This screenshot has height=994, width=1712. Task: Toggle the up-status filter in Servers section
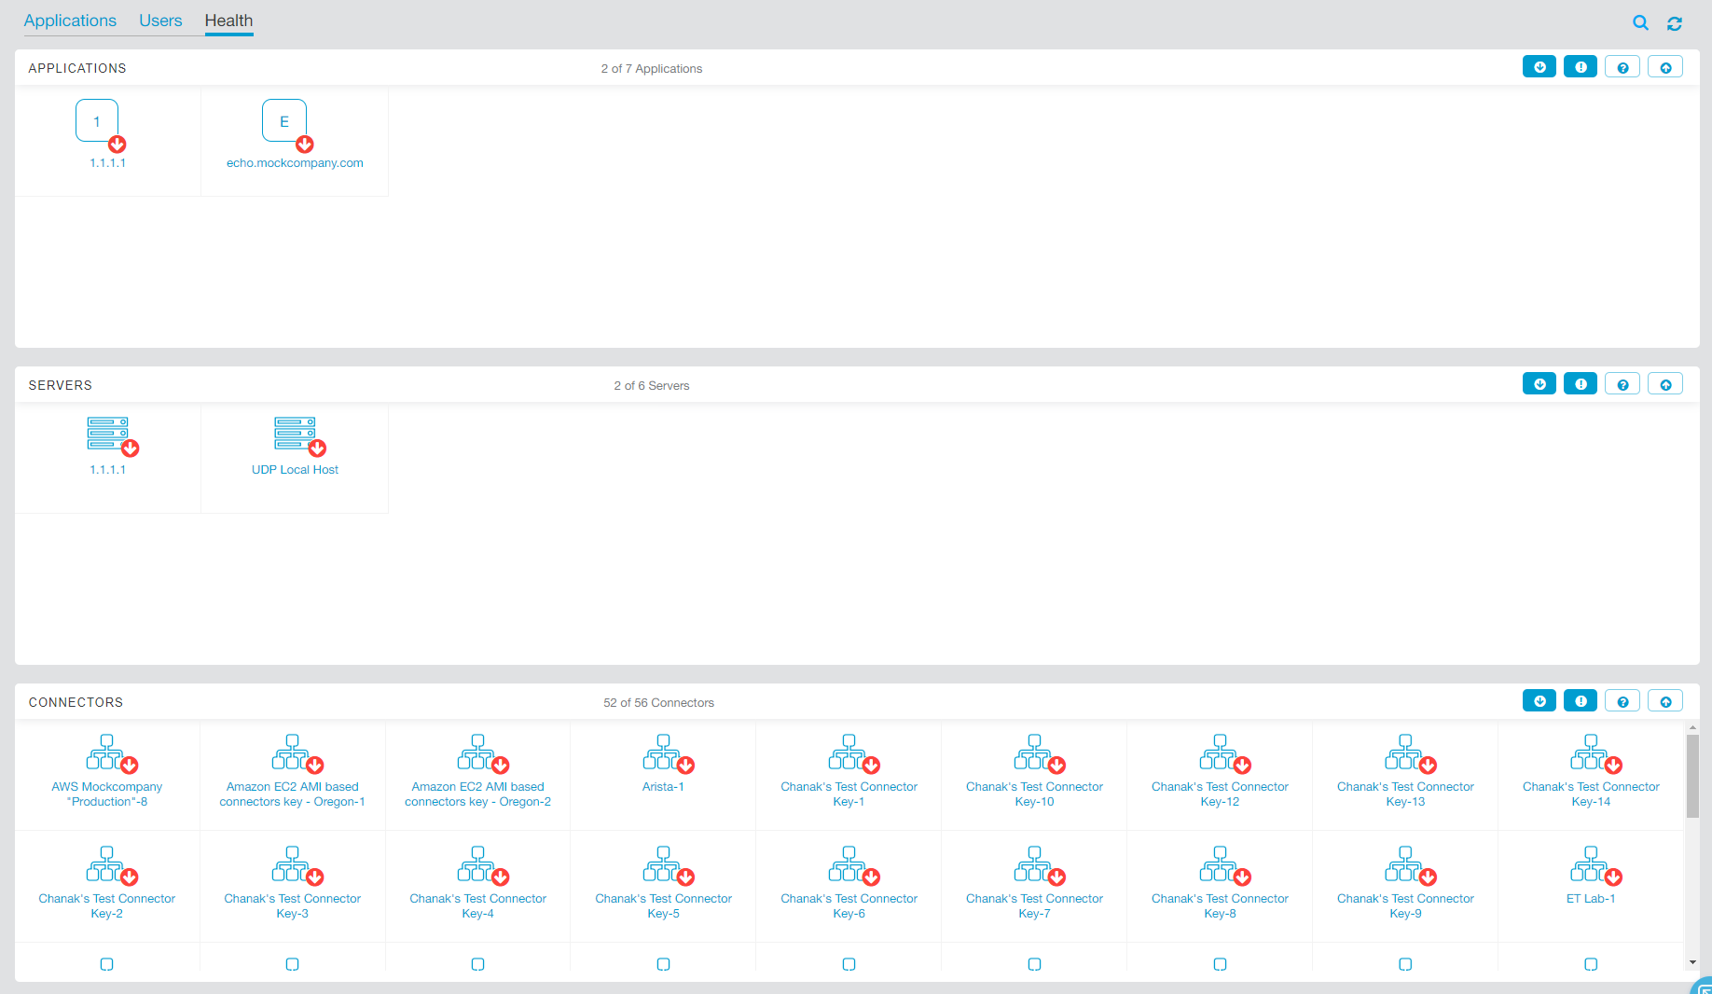coord(1665,383)
